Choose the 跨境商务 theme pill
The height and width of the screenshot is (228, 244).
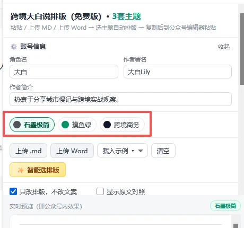point(122,125)
